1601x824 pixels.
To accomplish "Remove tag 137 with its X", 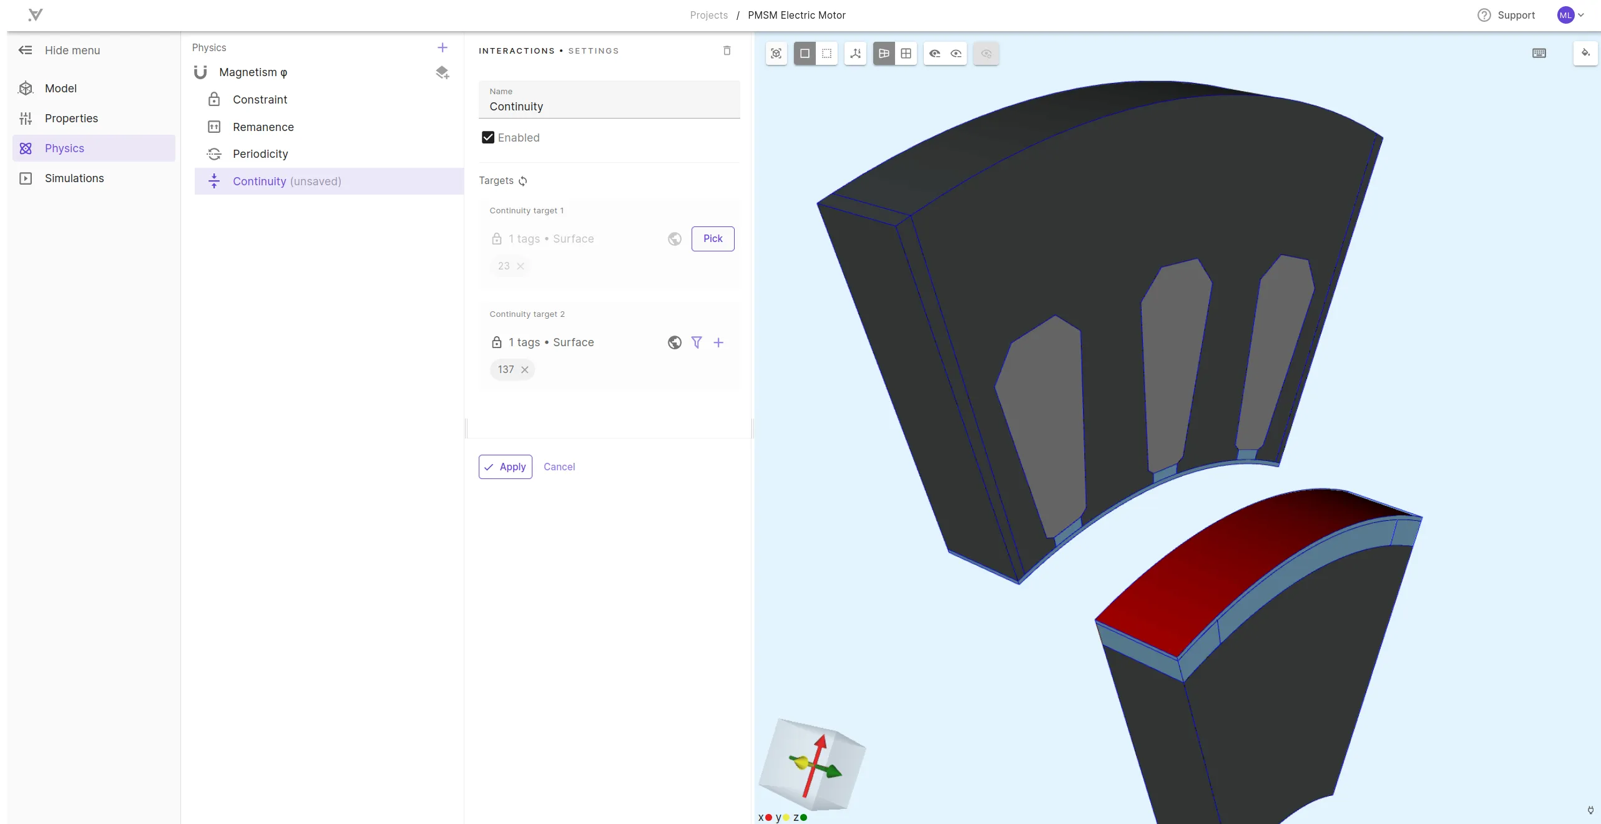I will pyautogui.click(x=525, y=370).
